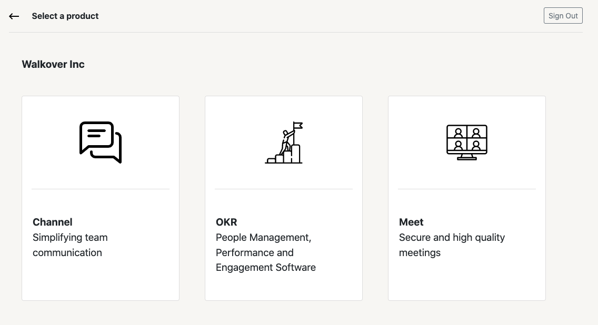Click the divider line in Meet card

tap(467, 189)
